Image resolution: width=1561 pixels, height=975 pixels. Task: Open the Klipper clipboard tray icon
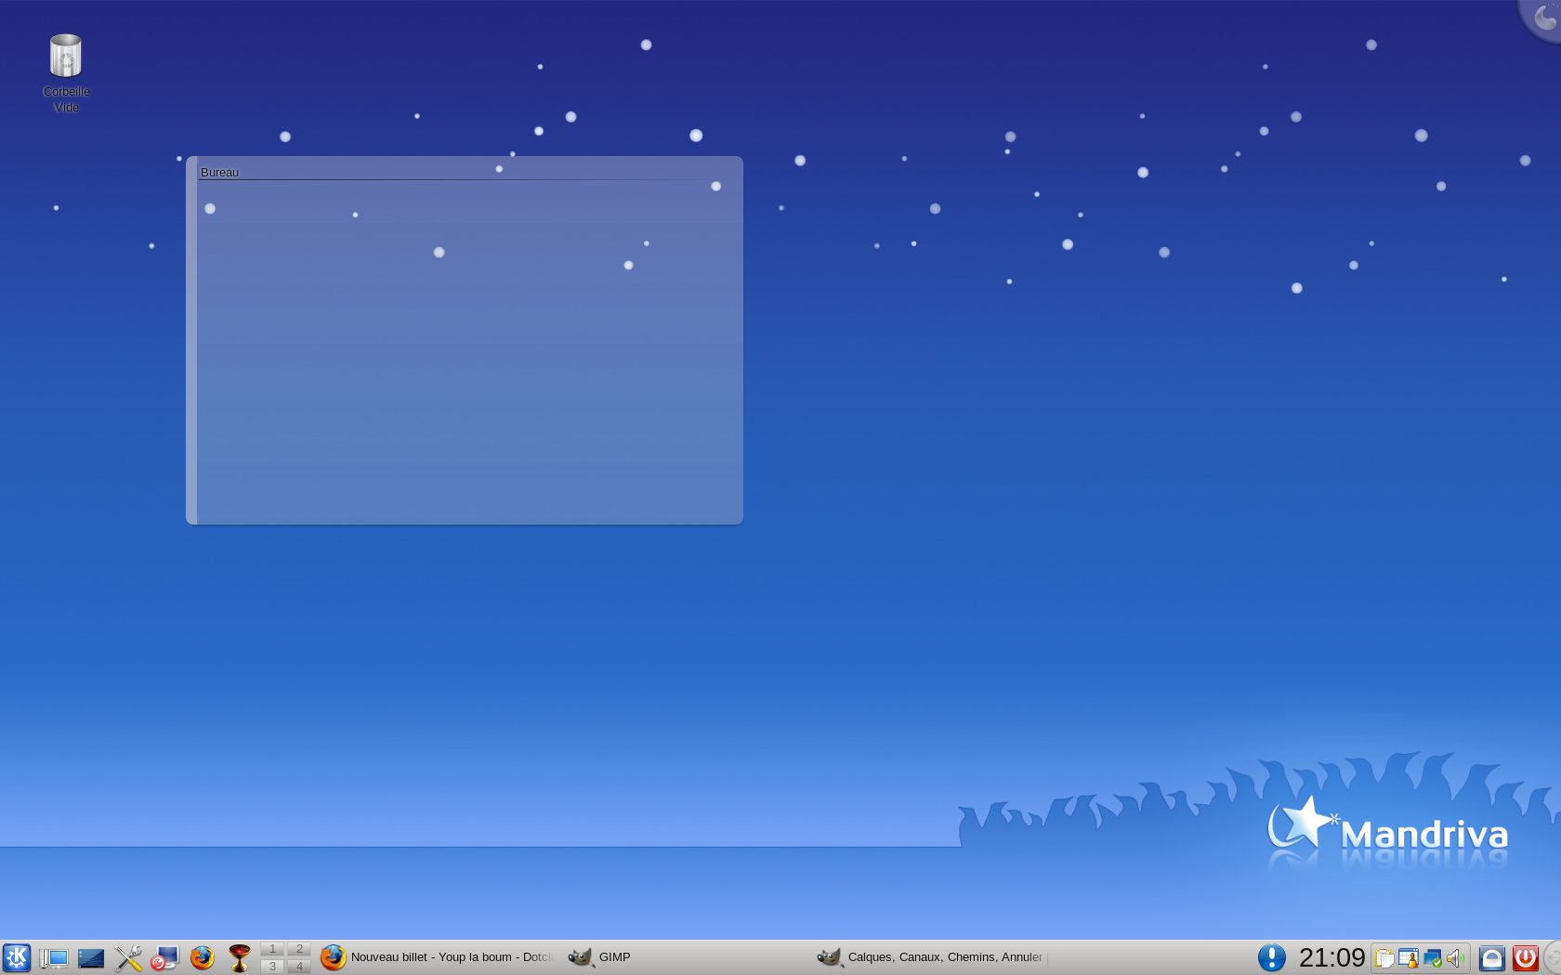(1384, 958)
